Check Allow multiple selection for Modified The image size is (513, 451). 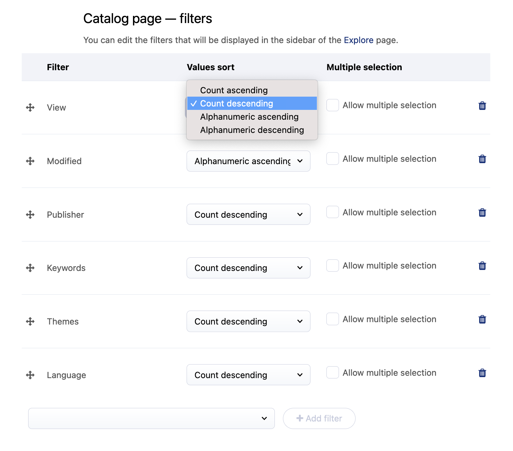pyautogui.click(x=332, y=159)
